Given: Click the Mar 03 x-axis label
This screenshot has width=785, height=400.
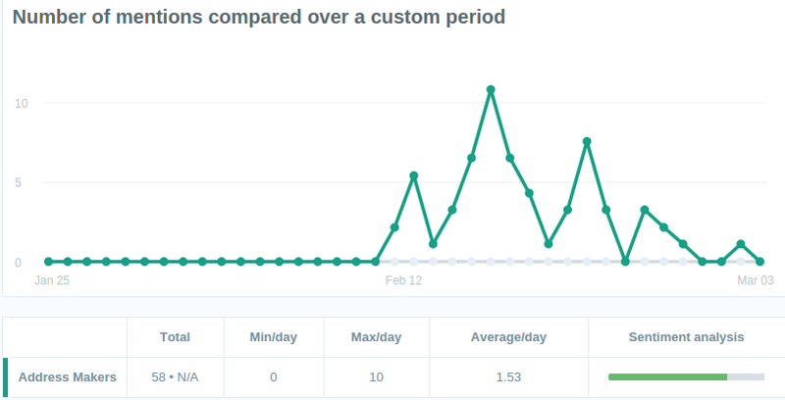Looking at the screenshot, I should pos(756,280).
